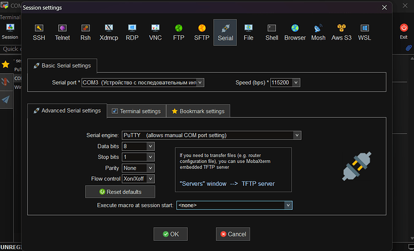The height and width of the screenshot is (251, 414).
Task: Switch to the Terminal settings tab
Action: 137,111
